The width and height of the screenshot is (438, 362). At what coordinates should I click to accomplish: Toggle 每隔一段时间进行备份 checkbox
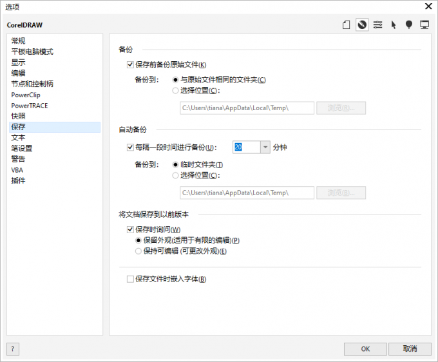point(130,148)
